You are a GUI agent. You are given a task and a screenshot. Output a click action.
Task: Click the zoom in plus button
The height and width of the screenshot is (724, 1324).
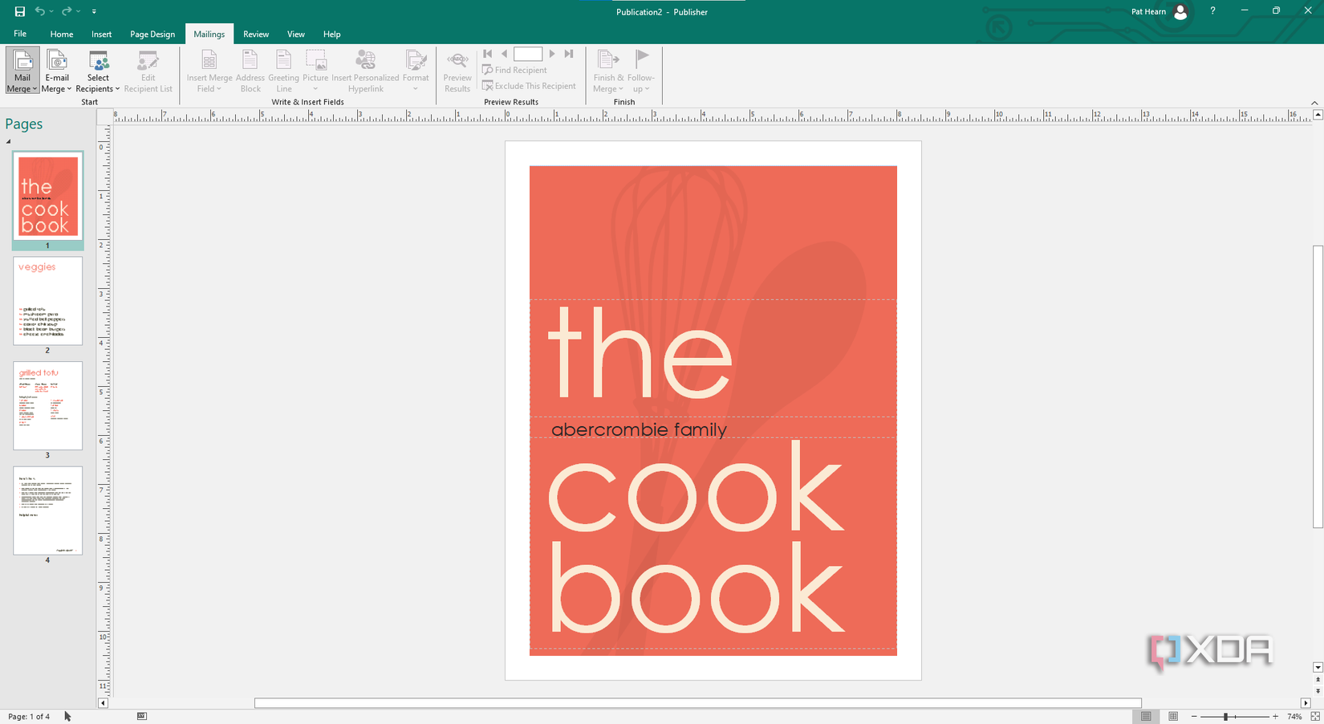point(1275,716)
